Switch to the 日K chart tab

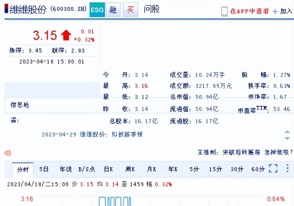tap(108, 169)
